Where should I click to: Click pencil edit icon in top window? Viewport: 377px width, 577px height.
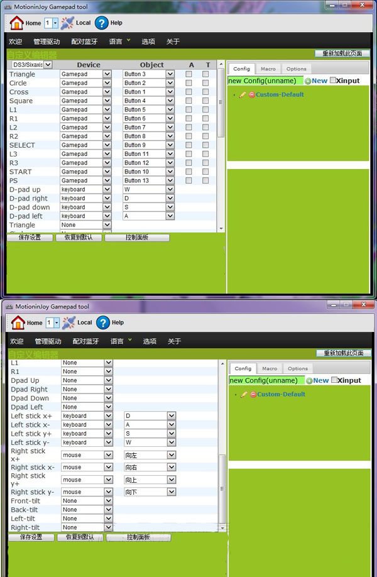[243, 94]
